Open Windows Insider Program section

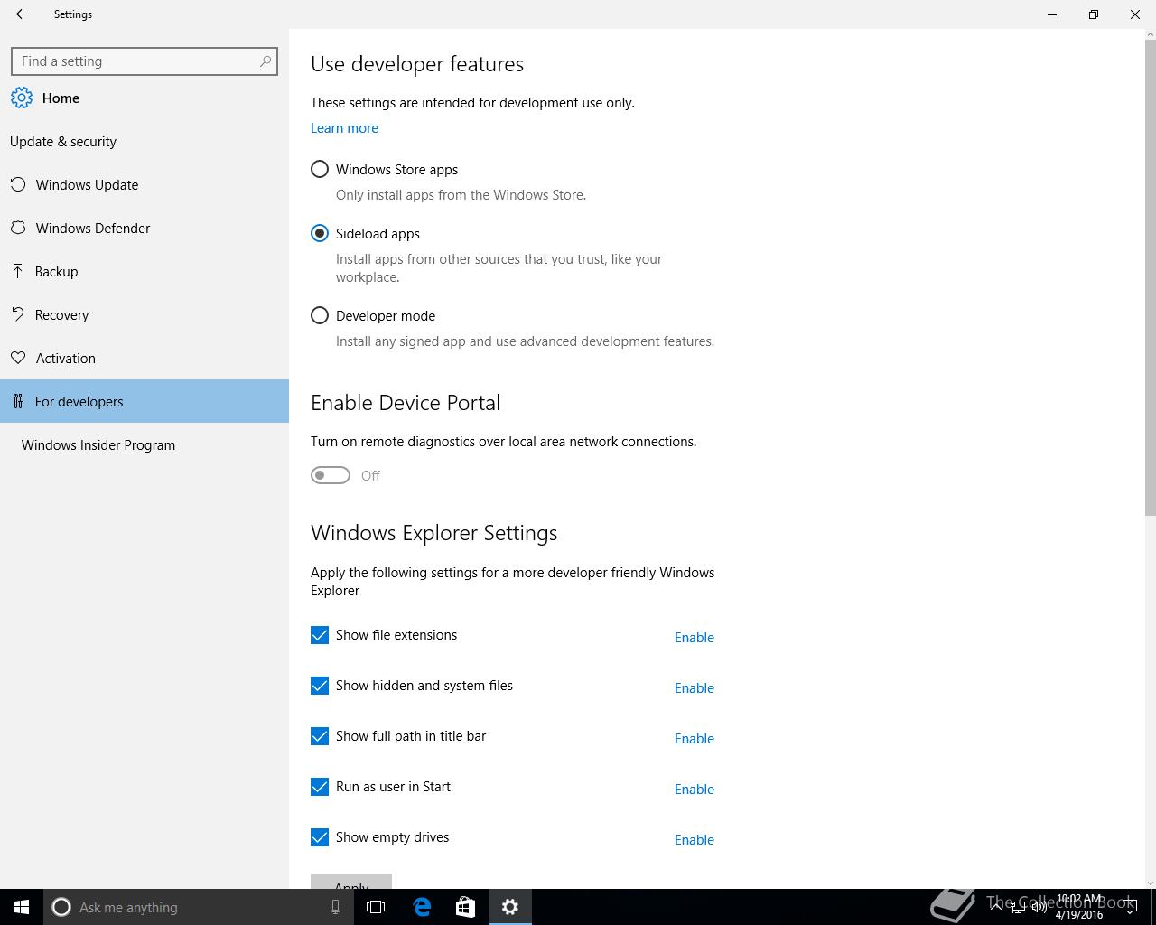point(144,444)
